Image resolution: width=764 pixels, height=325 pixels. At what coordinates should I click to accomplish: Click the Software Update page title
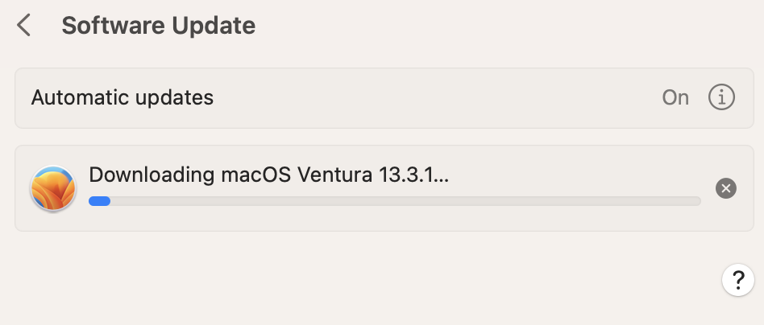[x=158, y=25]
